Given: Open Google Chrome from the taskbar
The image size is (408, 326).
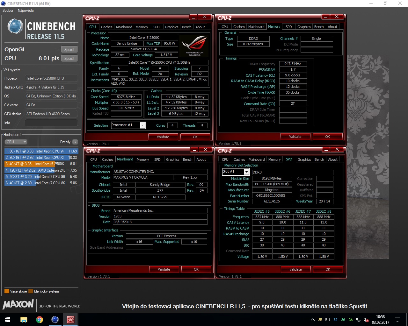Looking at the screenshot, I should (x=40, y=319).
